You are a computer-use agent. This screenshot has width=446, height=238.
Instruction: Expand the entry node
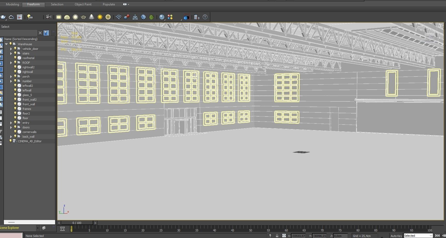coord(11,123)
